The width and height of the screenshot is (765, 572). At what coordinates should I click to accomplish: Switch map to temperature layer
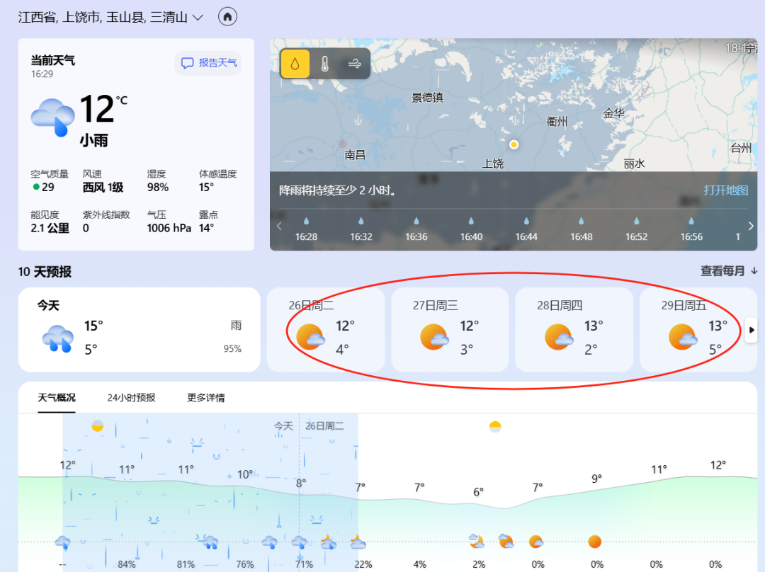[324, 64]
